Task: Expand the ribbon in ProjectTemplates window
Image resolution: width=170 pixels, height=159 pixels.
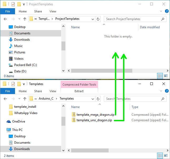Action: (161, 11)
